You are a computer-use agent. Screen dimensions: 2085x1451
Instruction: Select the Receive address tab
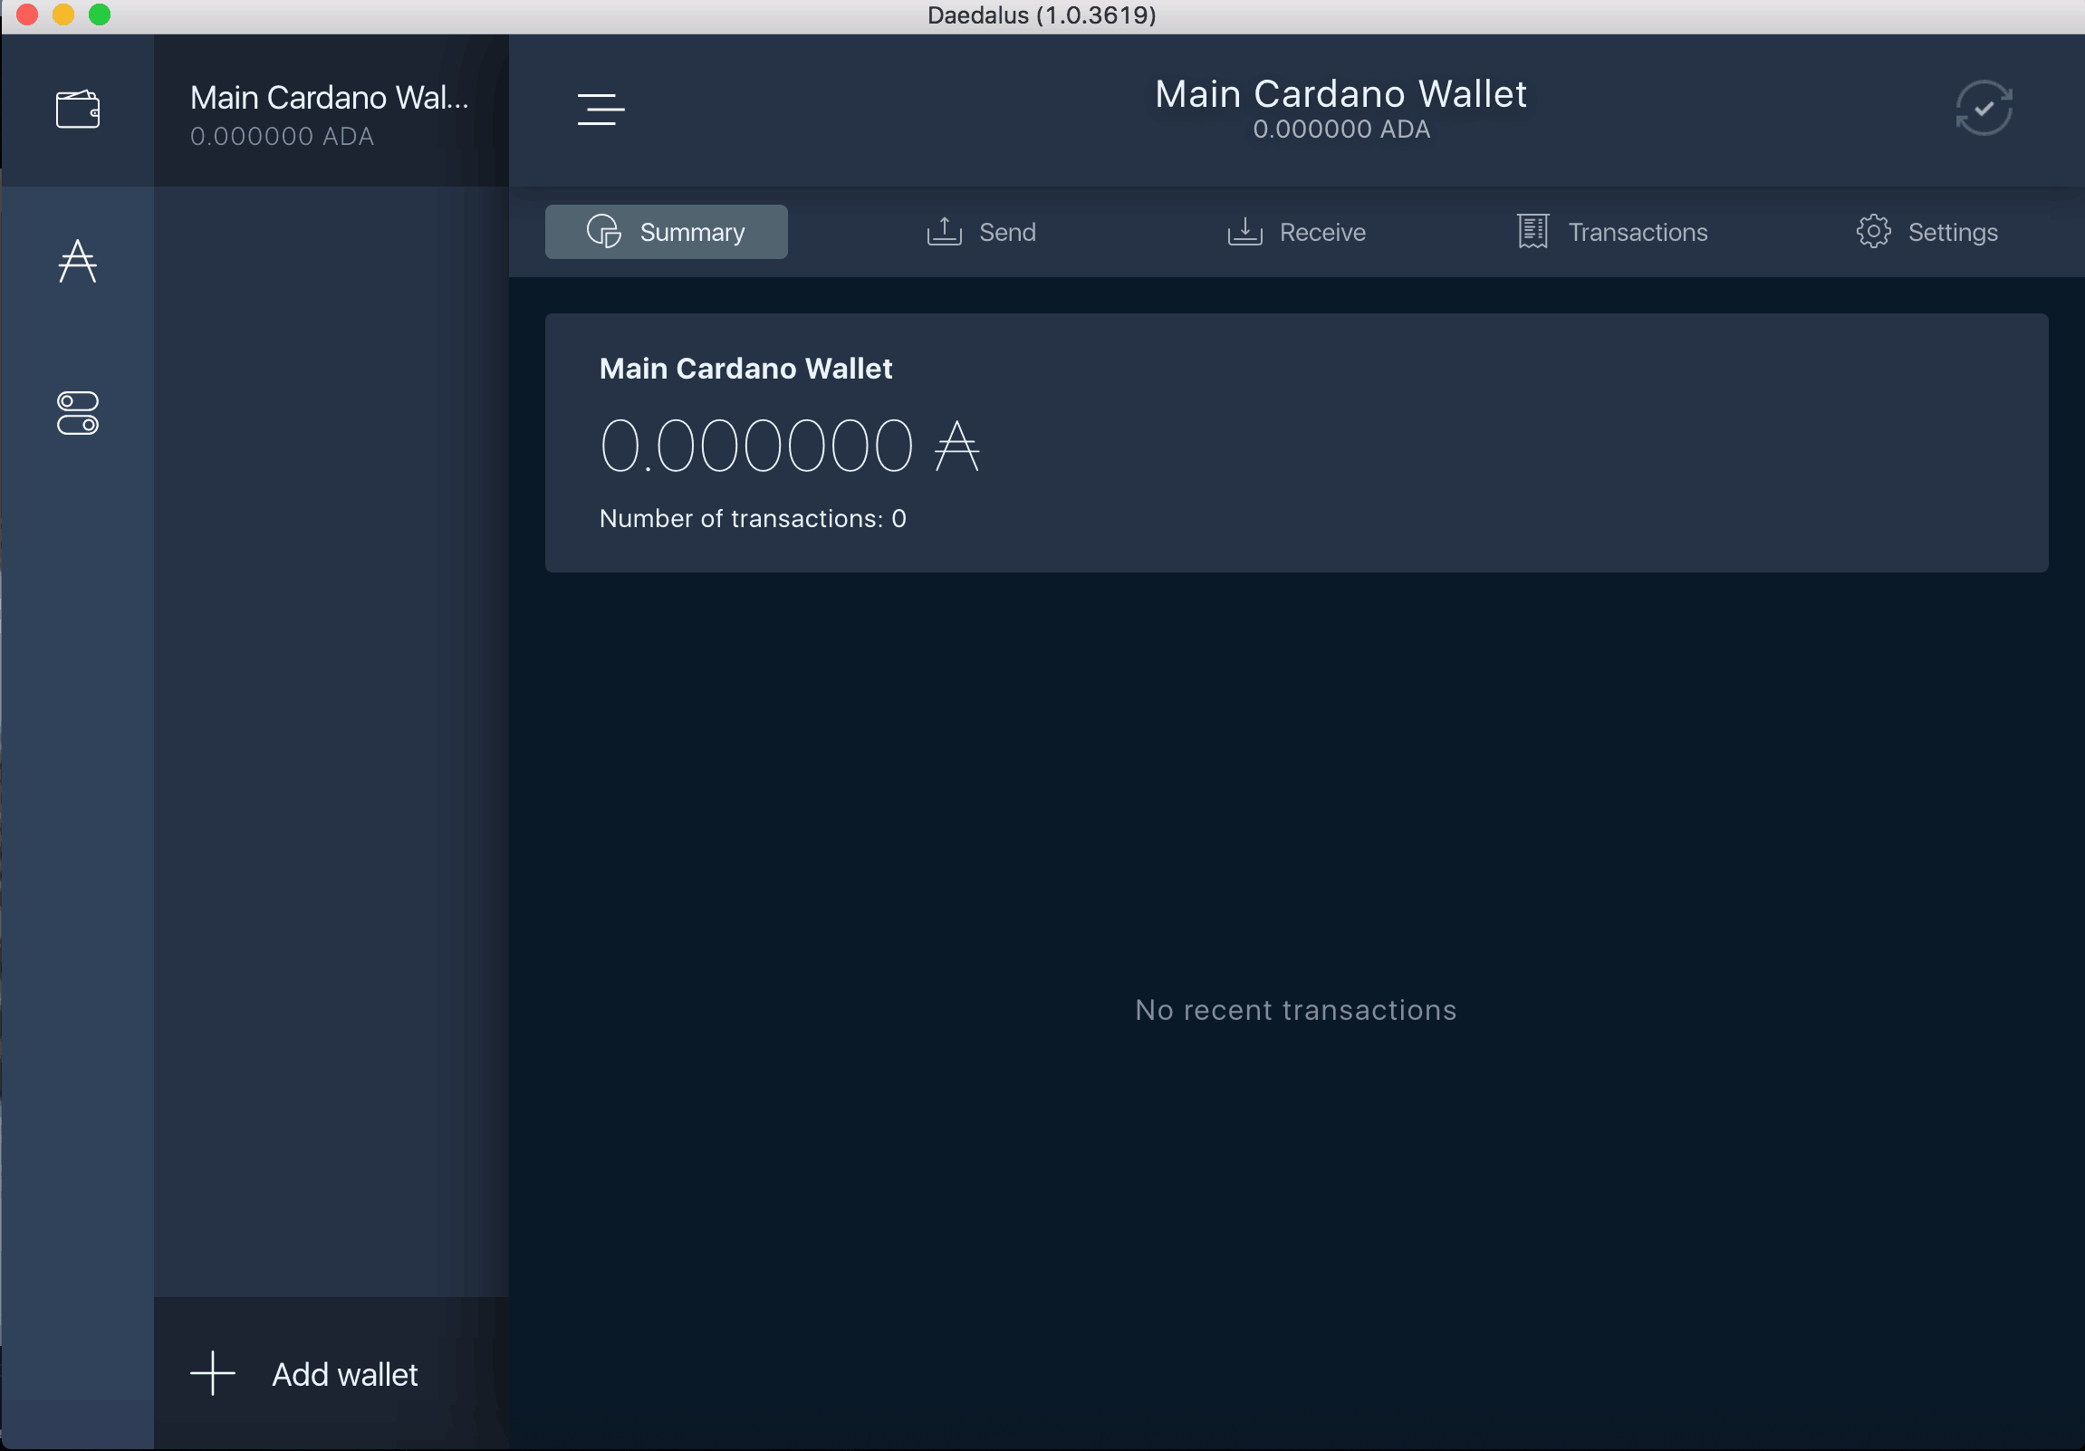coord(1296,231)
